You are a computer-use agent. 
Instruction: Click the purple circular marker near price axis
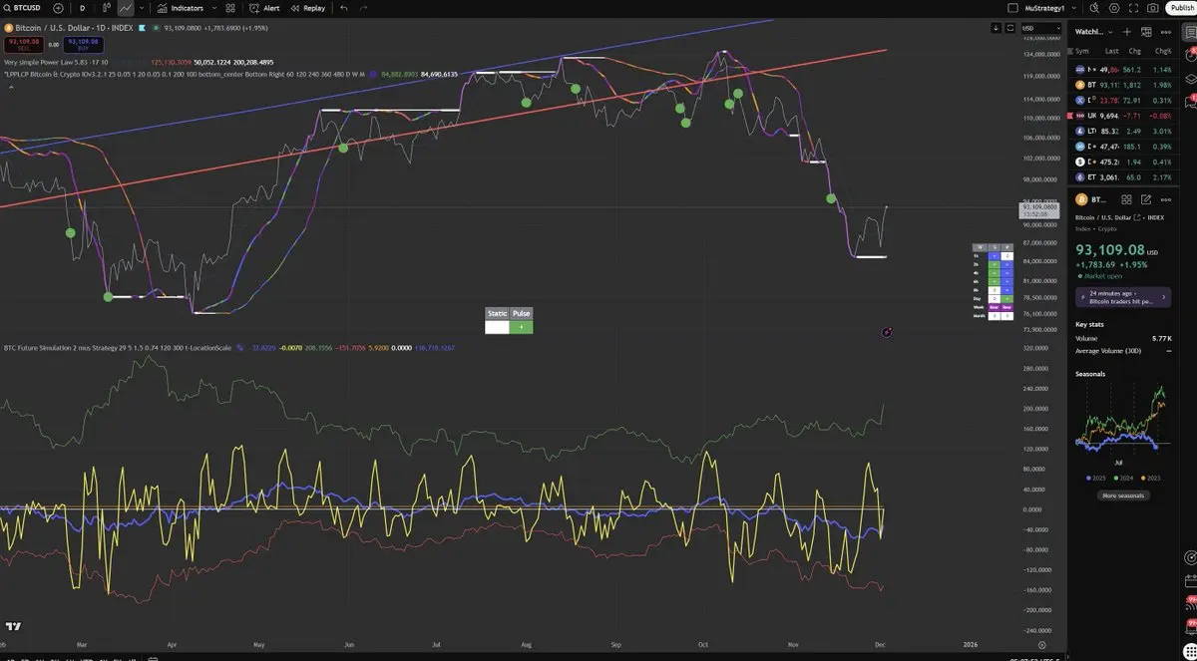click(887, 331)
